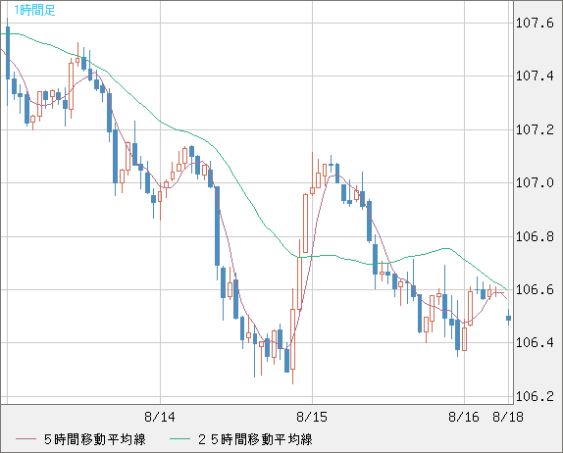563x453 pixels.
Task: Click the 8/14 date axis label
Action: pyautogui.click(x=160, y=417)
